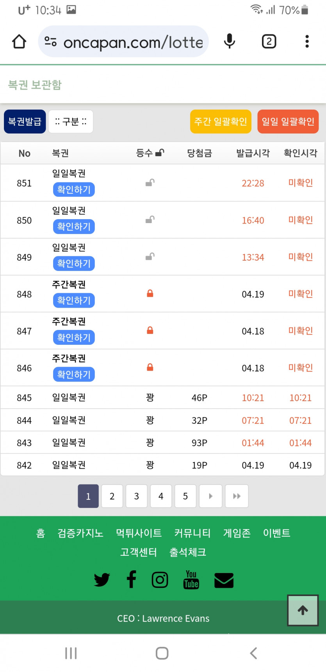The image size is (326, 672).
Task: Open the browser three-dot menu
Action: point(307,41)
